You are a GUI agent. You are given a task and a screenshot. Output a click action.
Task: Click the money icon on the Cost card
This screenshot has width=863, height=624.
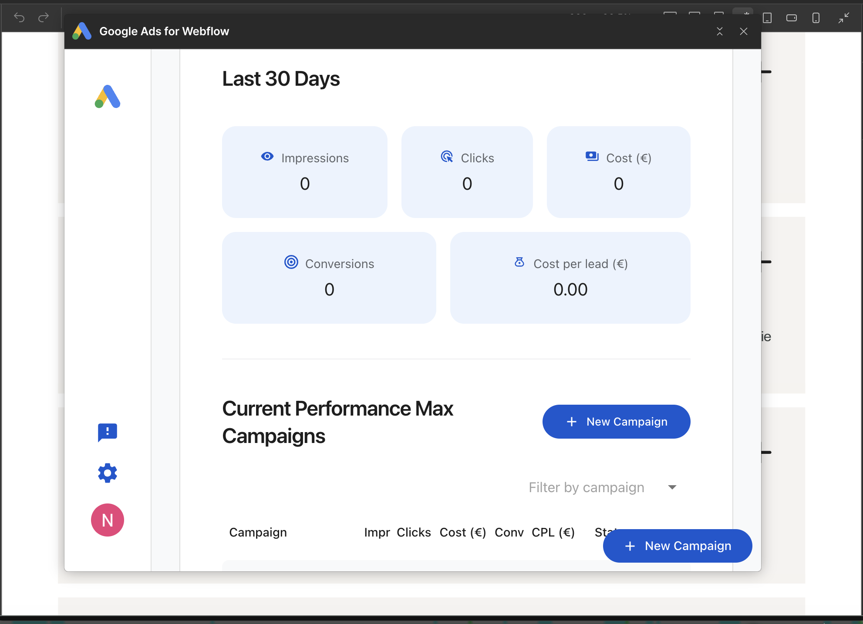point(592,157)
